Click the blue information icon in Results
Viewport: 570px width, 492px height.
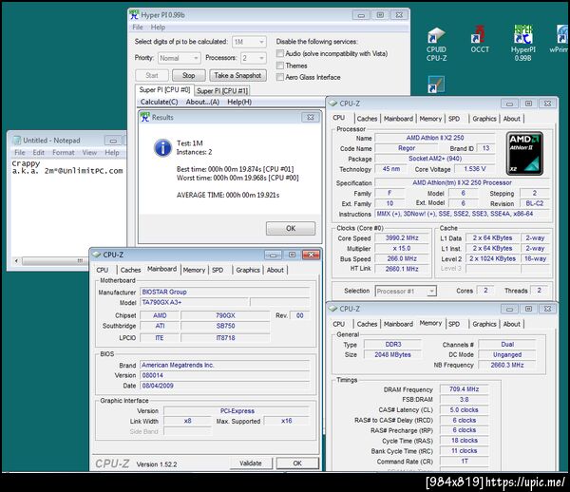point(162,148)
